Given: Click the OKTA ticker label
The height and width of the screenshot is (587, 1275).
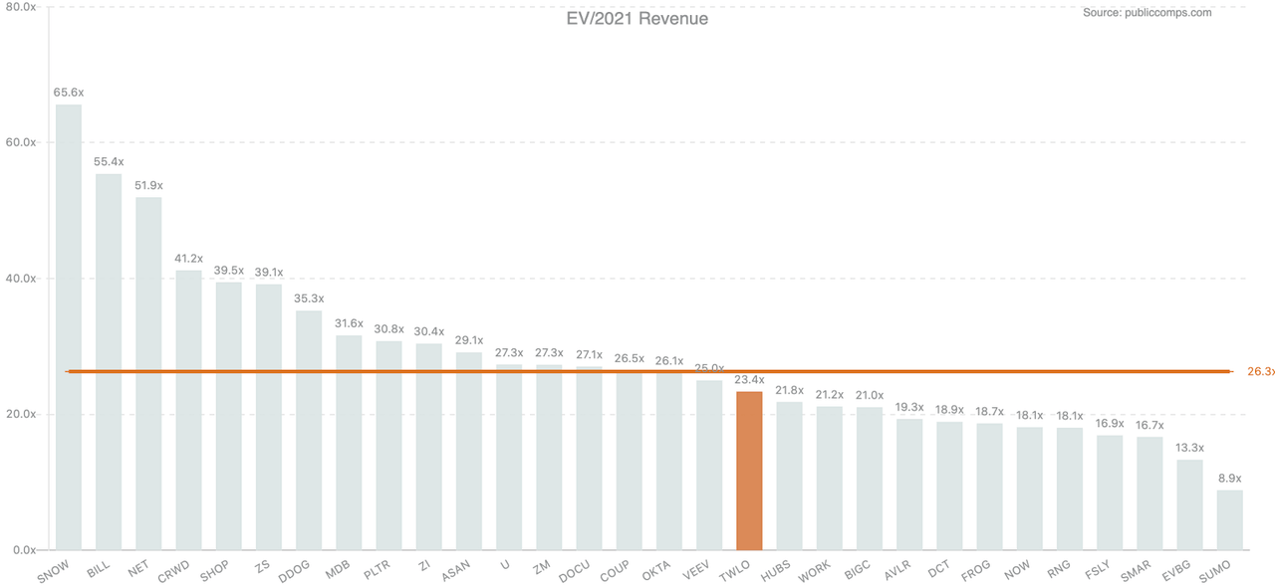Looking at the screenshot, I should click(x=656, y=571).
